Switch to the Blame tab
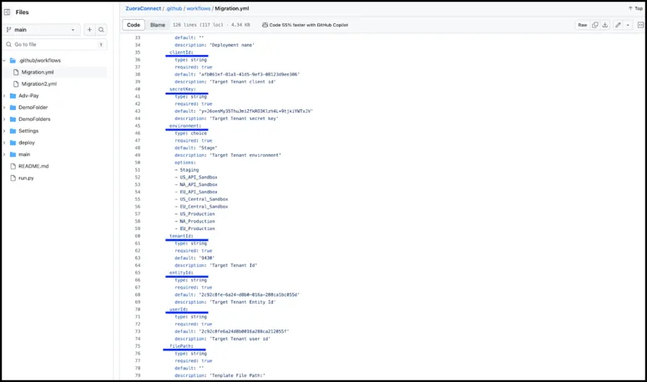Screen dimensions: 647x382 [x=158, y=25]
